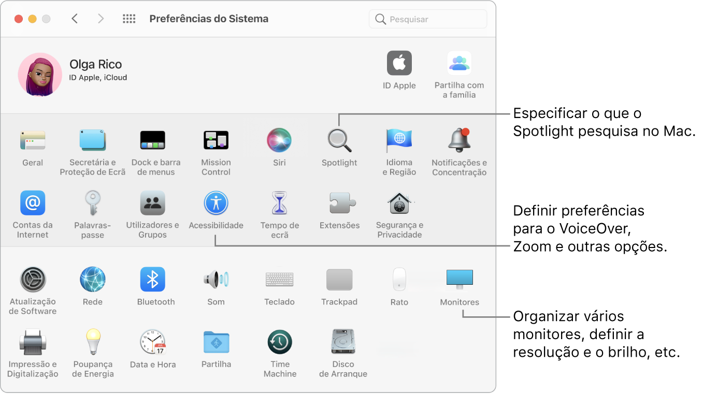Screen dimensions: 703x394
Task: Click the Olga Rico account name
Action: tap(96, 64)
